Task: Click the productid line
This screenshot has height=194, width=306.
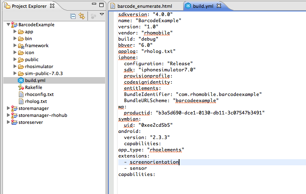Action: [x=194, y=113]
